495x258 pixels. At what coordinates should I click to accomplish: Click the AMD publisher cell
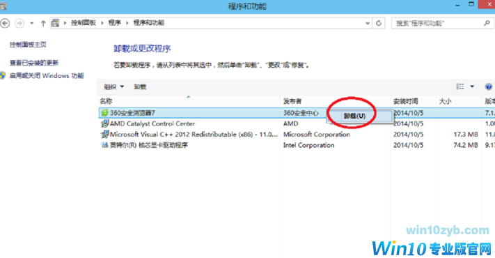pyautogui.click(x=291, y=123)
